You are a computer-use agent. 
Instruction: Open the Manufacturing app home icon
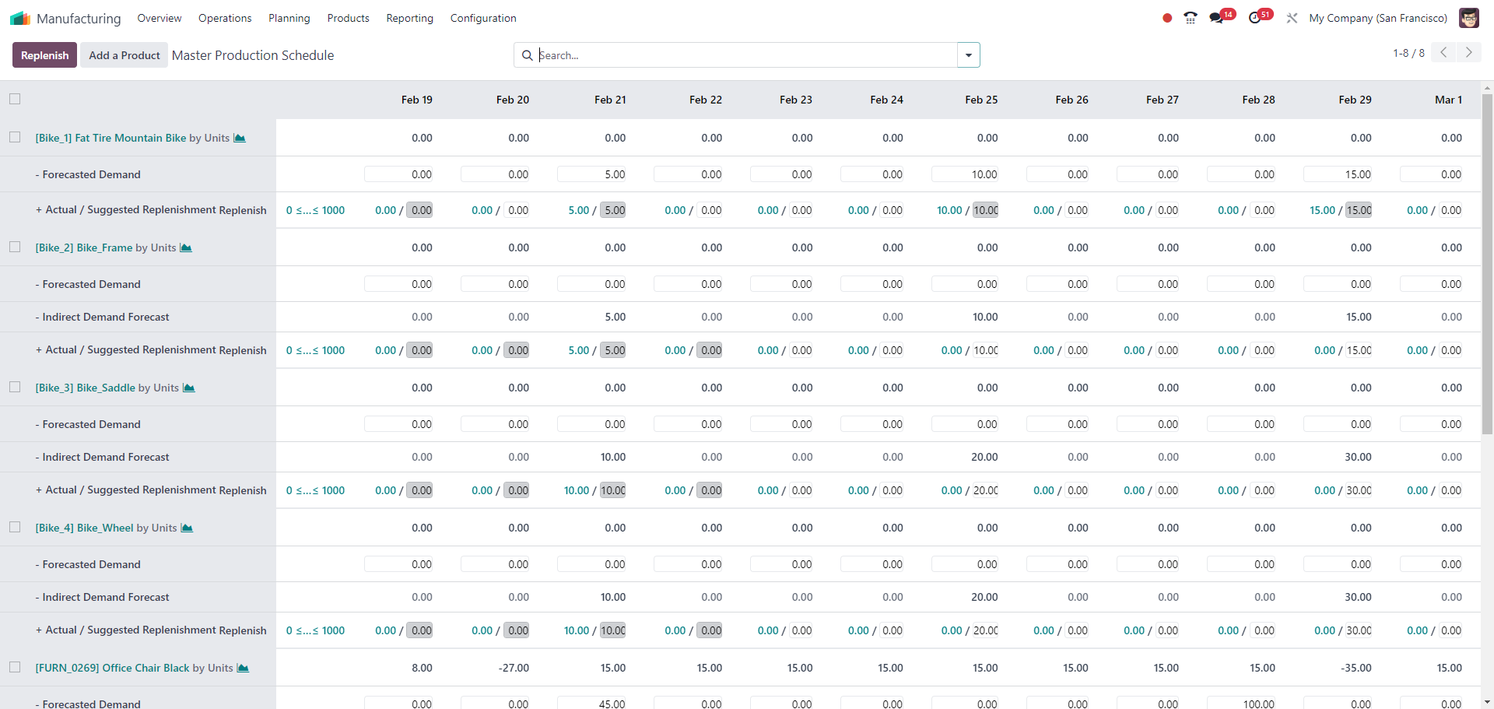(x=20, y=18)
